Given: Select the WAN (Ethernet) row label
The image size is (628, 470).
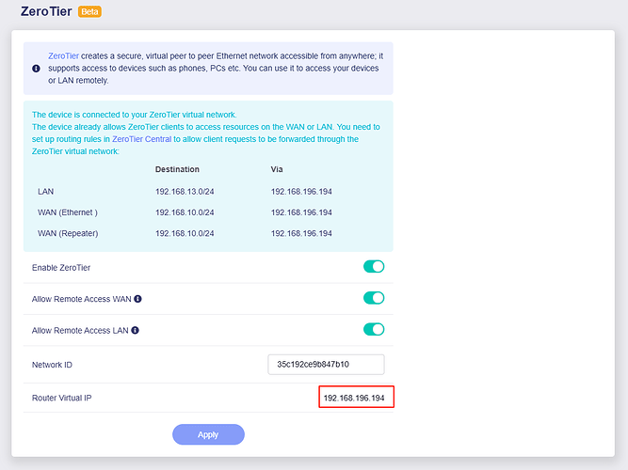Looking at the screenshot, I should click(x=68, y=211).
